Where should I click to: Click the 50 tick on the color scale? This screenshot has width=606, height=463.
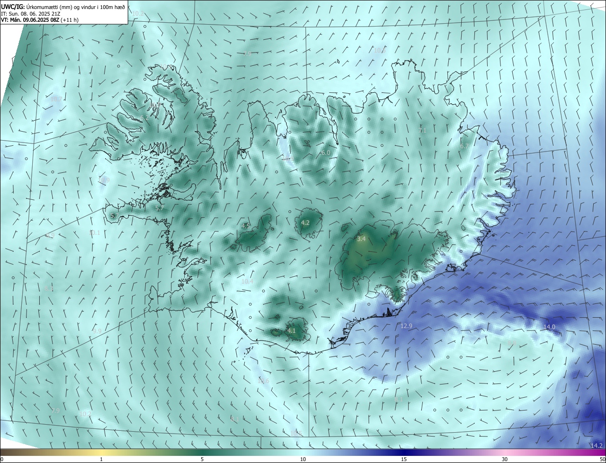pyautogui.click(x=602, y=459)
